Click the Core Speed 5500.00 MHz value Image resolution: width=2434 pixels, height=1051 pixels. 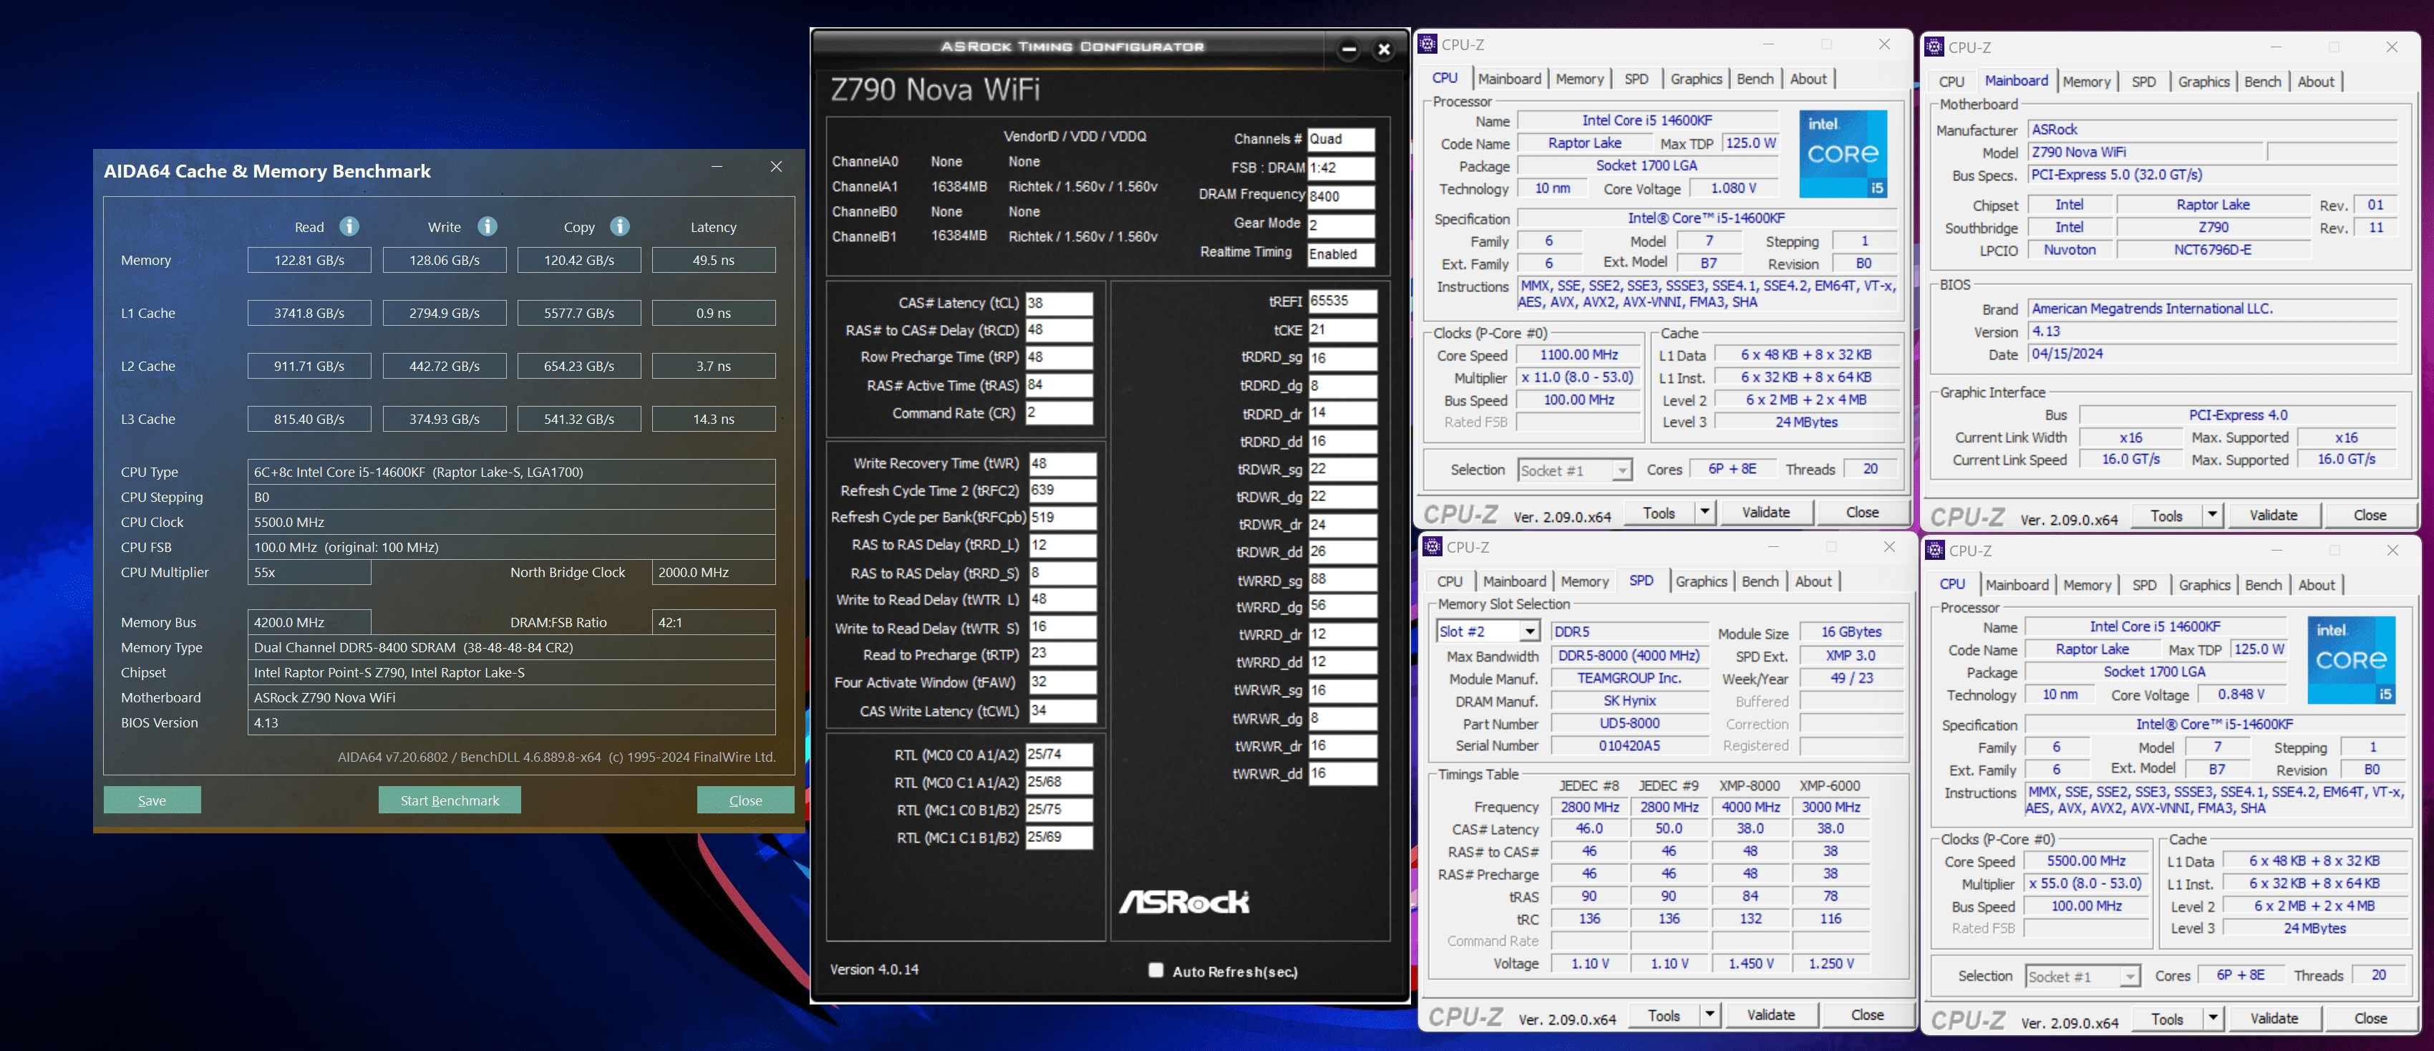pos(2086,862)
